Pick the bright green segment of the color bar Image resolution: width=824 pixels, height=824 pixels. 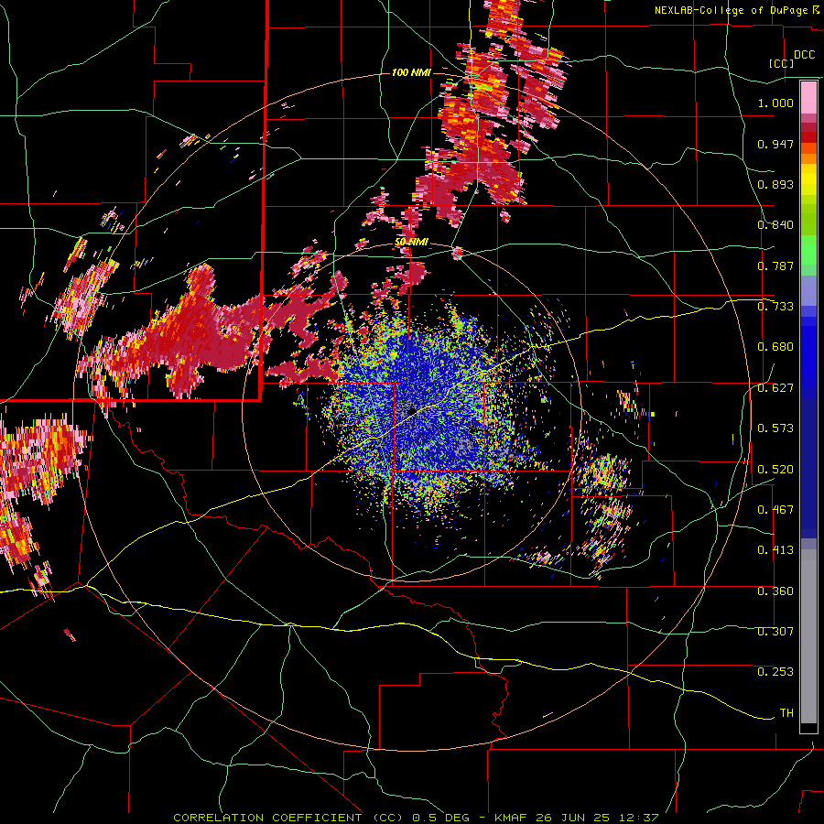(x=808, y=250)
